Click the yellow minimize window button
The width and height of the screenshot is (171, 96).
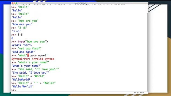coord(14,3)
